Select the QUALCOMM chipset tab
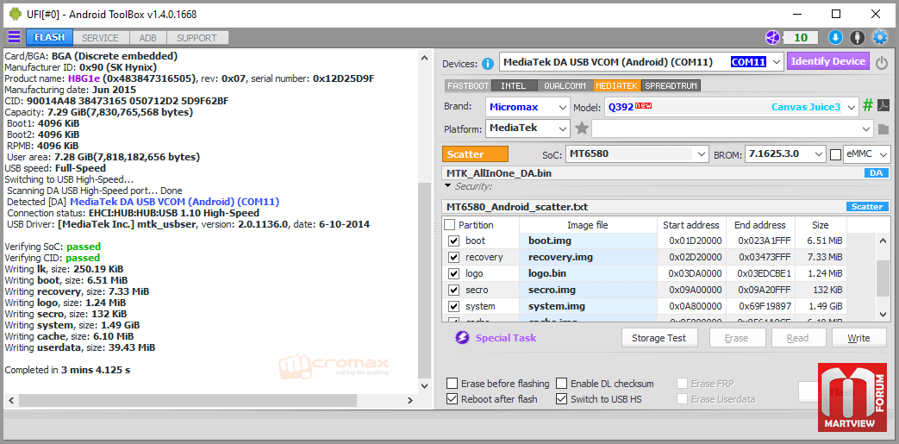The width and height of the screenshot is (899, 444). (x=565, y=85)
